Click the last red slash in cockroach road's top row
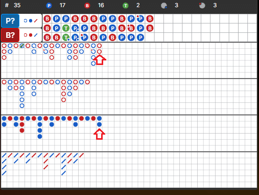The image size is (259, 195). click(81, 155)
